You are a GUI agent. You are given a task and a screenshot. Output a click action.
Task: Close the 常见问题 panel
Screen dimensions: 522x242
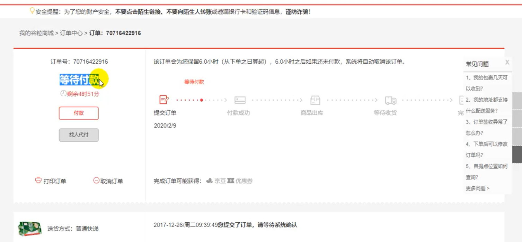tap(507, 62)
